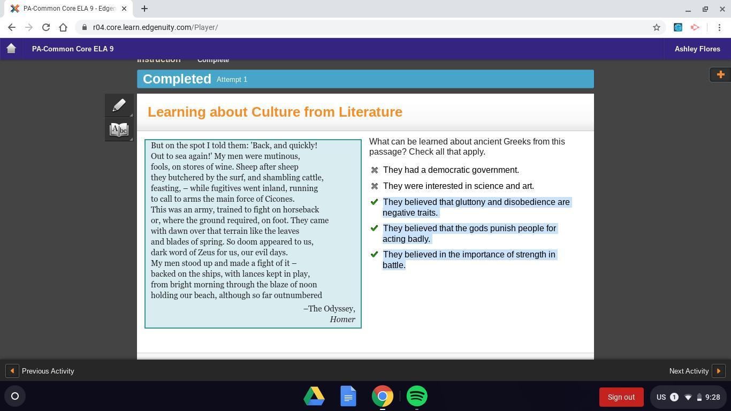This screenshot has width=731, height=411.
Task: Toggle 'They had a democratic government' option
Action: [375, 170]
